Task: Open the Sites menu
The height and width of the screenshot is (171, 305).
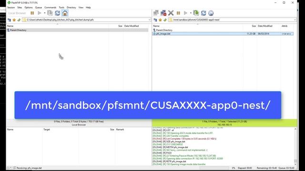Action: click(x=20, y=8)
